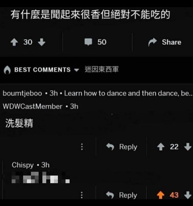Viewport: 193px width, 206px height.
Task: Downvote Chispy's comment with 43 points
Action: (188, 195)
